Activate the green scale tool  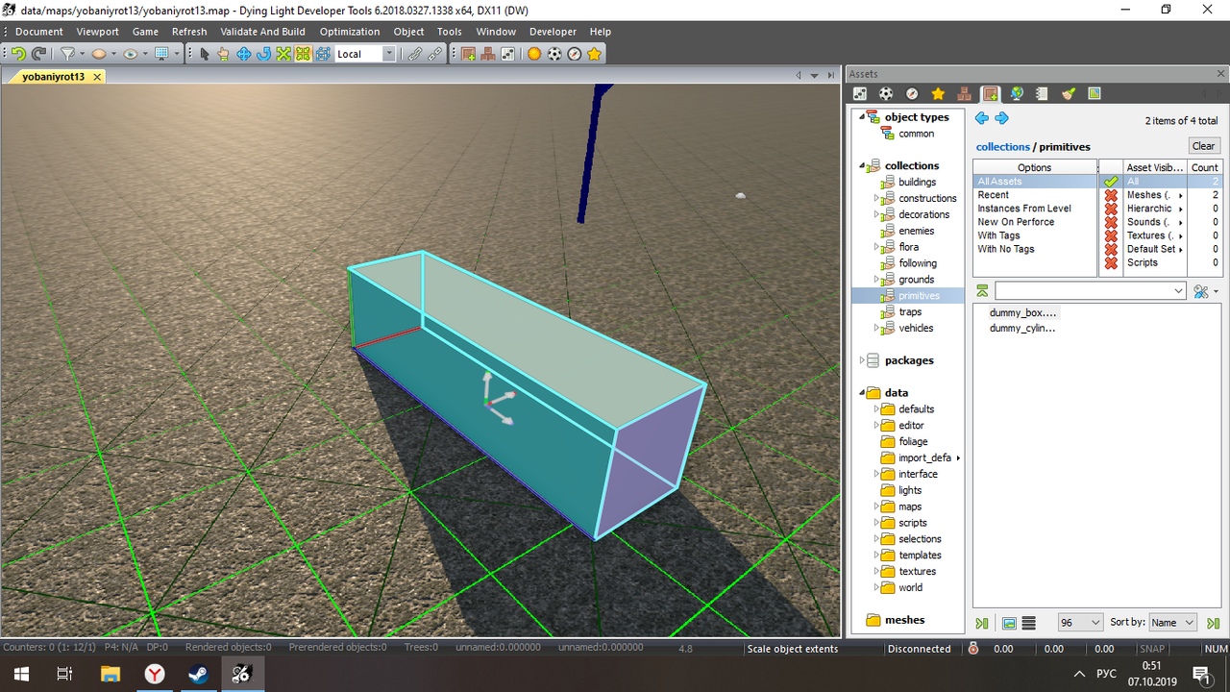click(x=283, y=54)
